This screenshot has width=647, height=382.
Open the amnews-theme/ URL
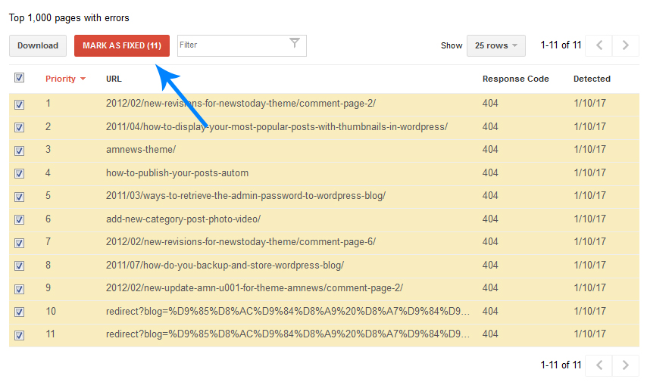(x=141, y=150)
